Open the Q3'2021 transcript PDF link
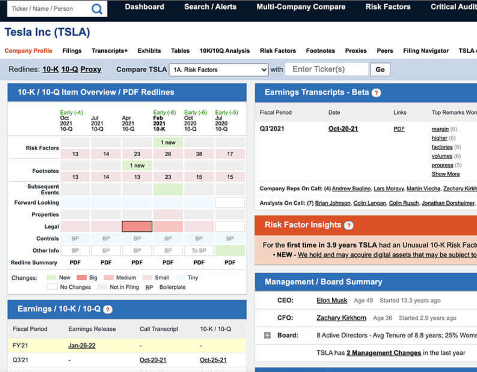477x372 pixels. pyautogui.click(x=399, y=129)
